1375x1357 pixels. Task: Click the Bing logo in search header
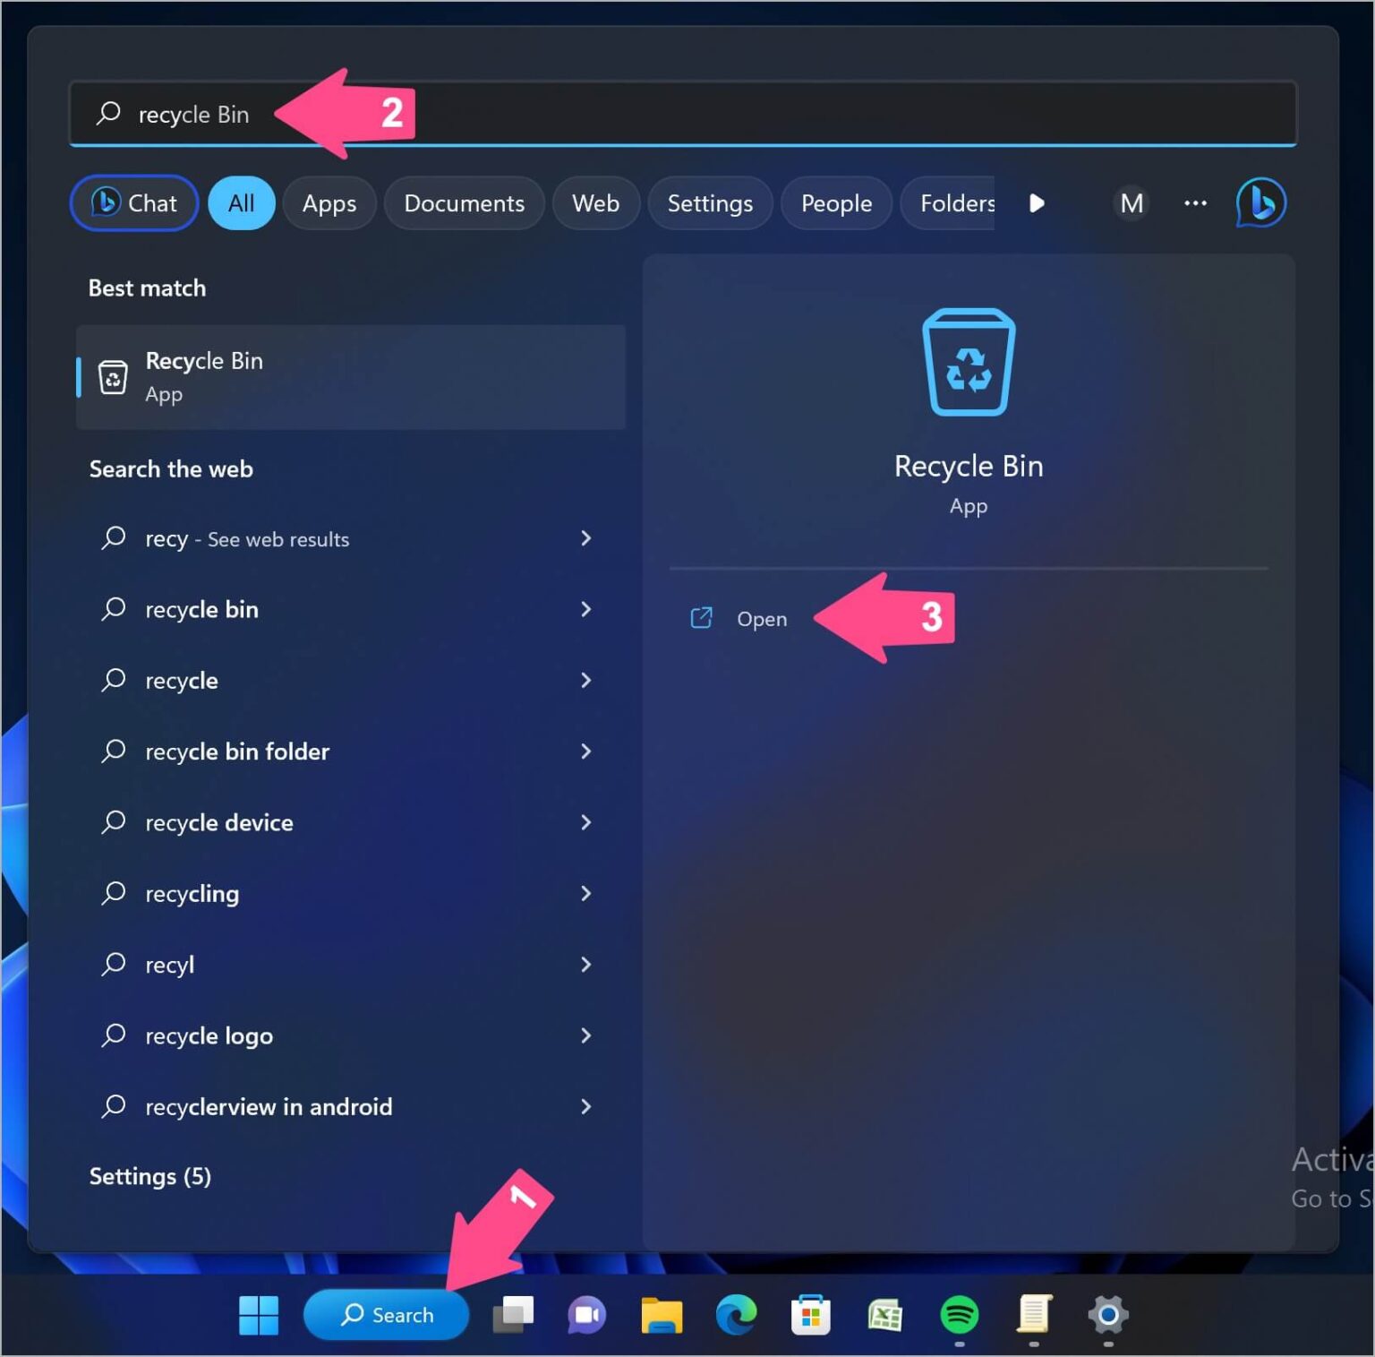1260,203
